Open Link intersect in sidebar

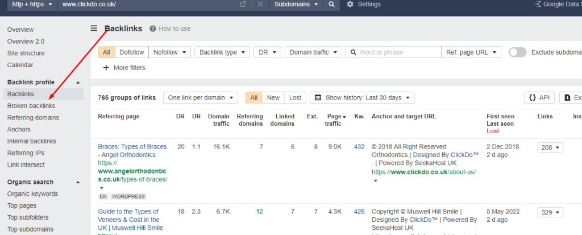(26, 164)
